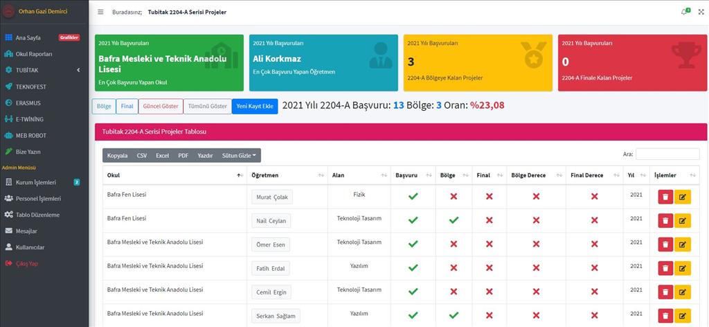Open the notifications bell icon

coord(684,12)
